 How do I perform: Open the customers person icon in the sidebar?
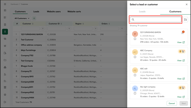[5, 32]
